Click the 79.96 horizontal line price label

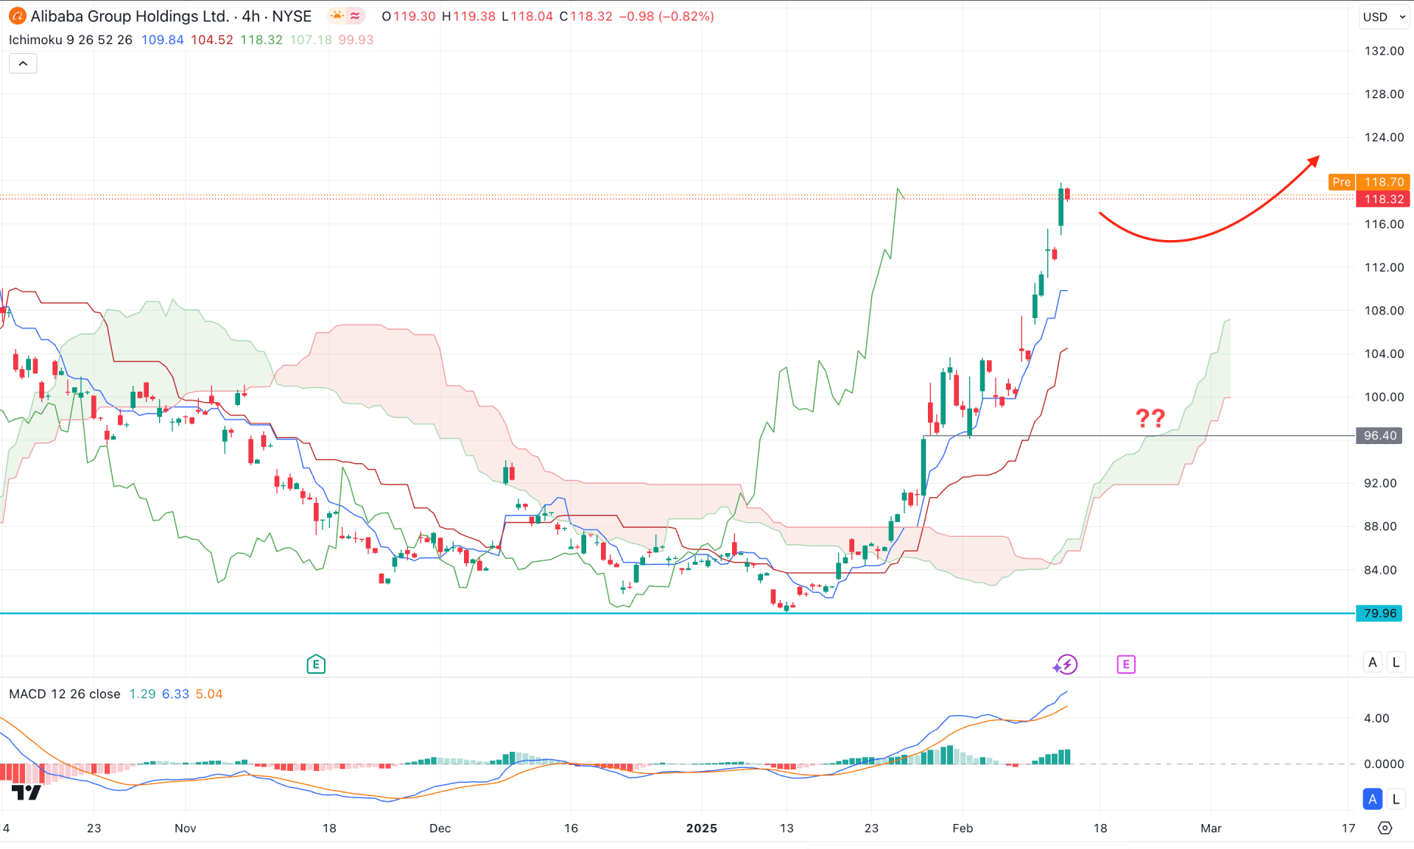pyautogui.click(x=1379, y=613)
